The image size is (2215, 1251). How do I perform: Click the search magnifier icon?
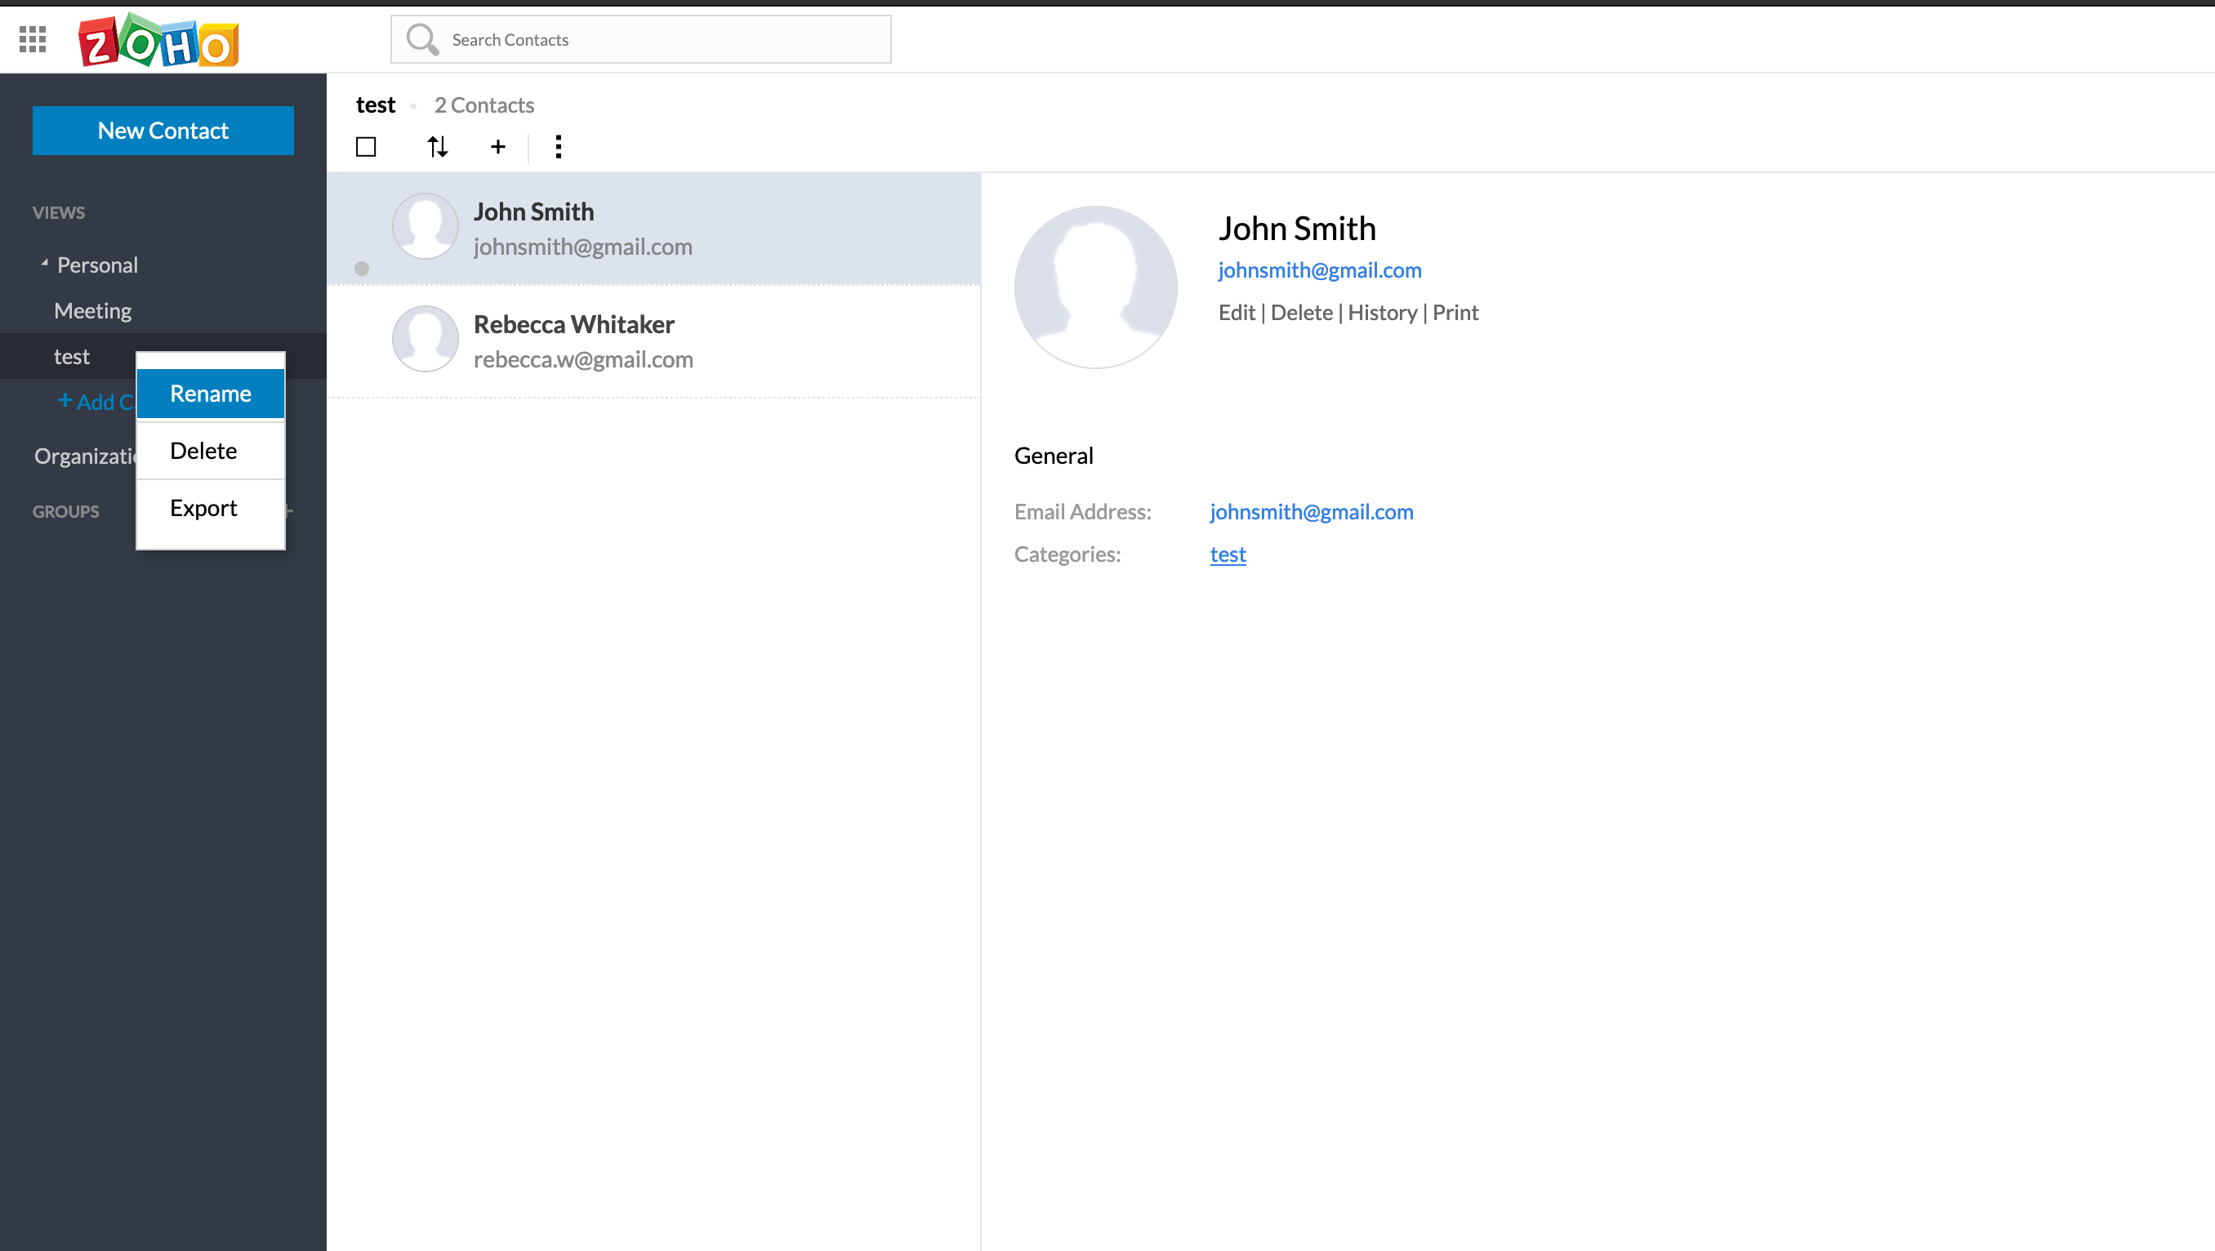pos(421,38)
